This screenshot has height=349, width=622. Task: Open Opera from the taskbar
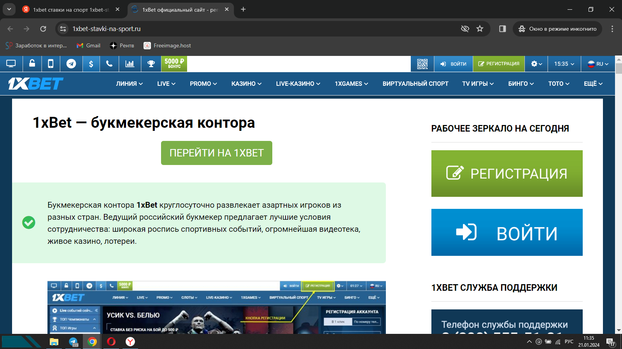111,342
